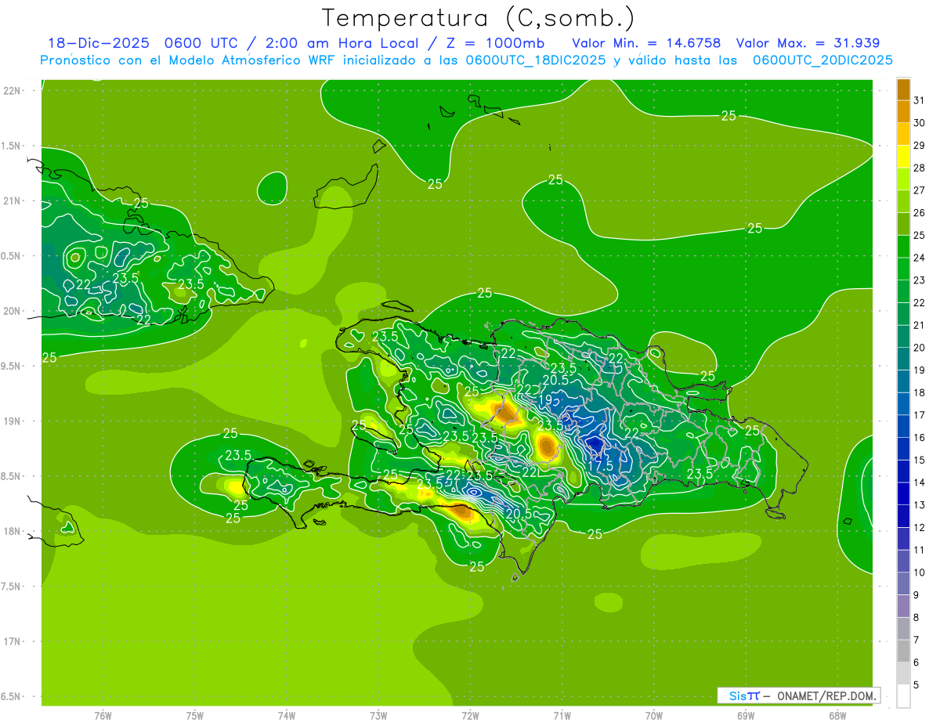The image size is (940, 726).
Task: Click the '17N' latitude axis label
Action: point(12,641)
